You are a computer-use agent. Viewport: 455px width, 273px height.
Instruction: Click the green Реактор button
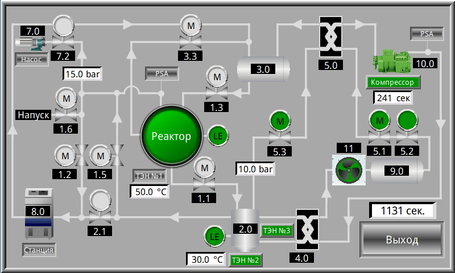point(171,136)
